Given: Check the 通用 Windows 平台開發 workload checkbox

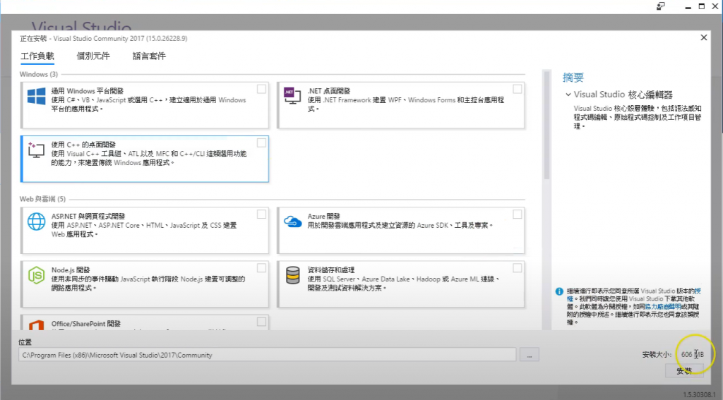Looking at the screenshot, I should coord(261,89).
